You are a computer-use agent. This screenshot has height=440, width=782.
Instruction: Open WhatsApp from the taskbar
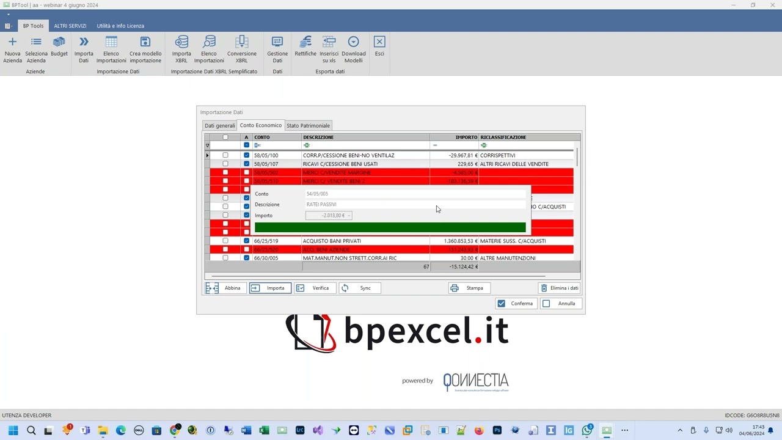pyautogui.click(x=587, y=430)
